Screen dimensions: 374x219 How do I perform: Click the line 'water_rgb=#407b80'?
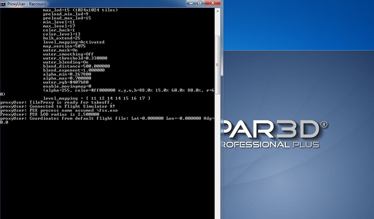(66, 83)
